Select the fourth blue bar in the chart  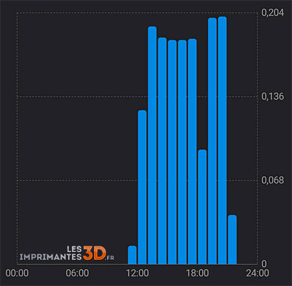(x=162, y=151)
